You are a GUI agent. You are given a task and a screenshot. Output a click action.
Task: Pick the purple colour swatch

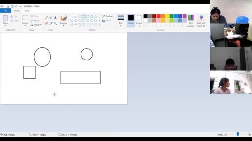point(185,16)
